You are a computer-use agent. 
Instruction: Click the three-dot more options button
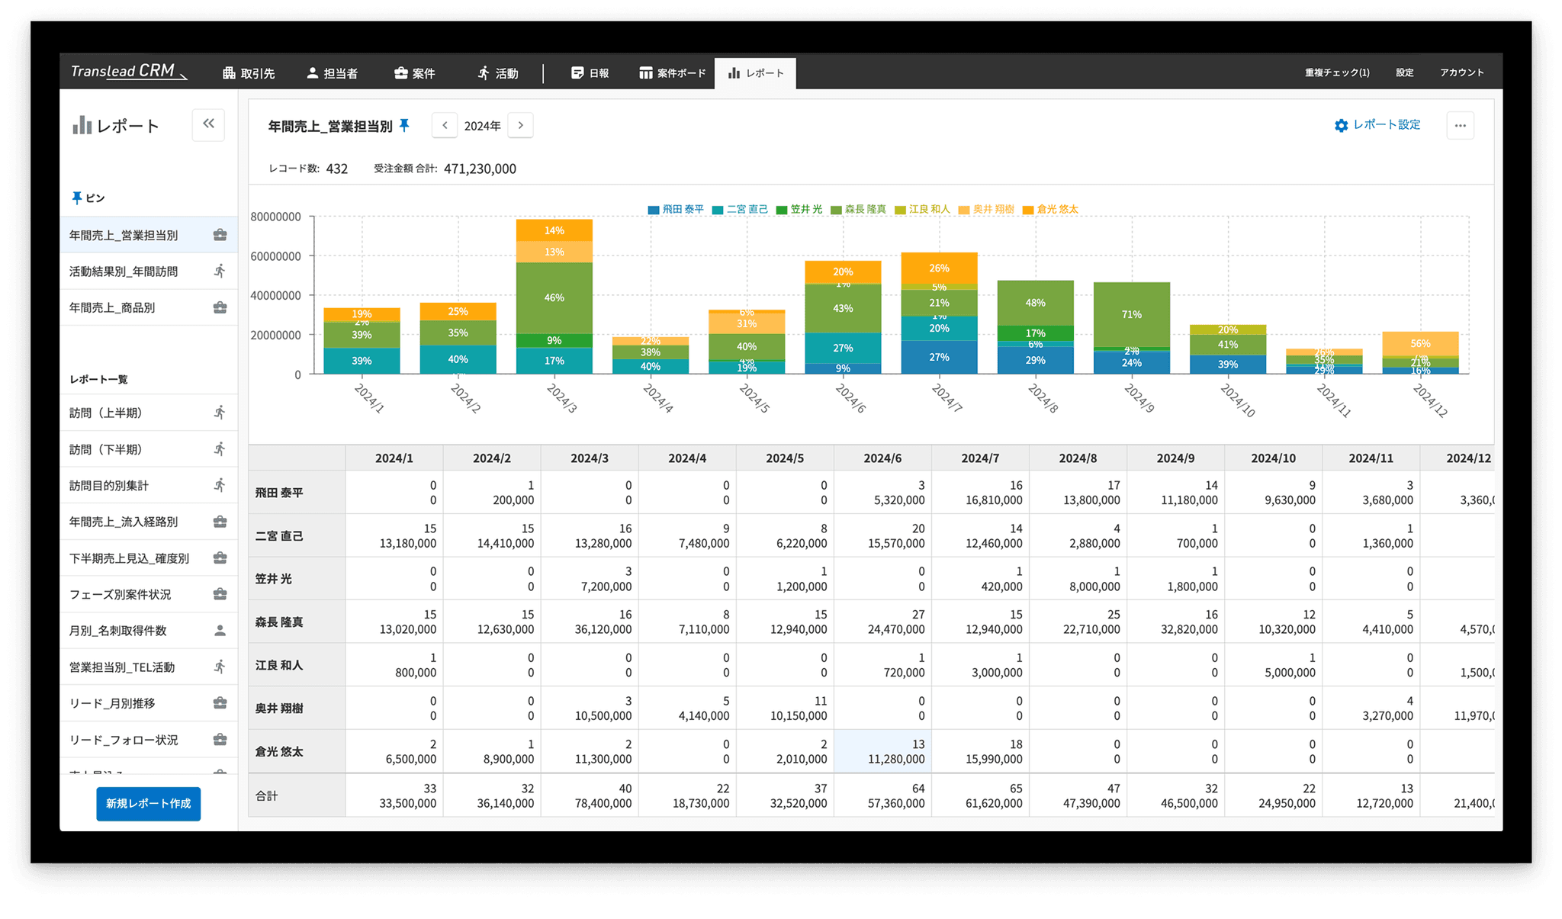coord(1460,125)
